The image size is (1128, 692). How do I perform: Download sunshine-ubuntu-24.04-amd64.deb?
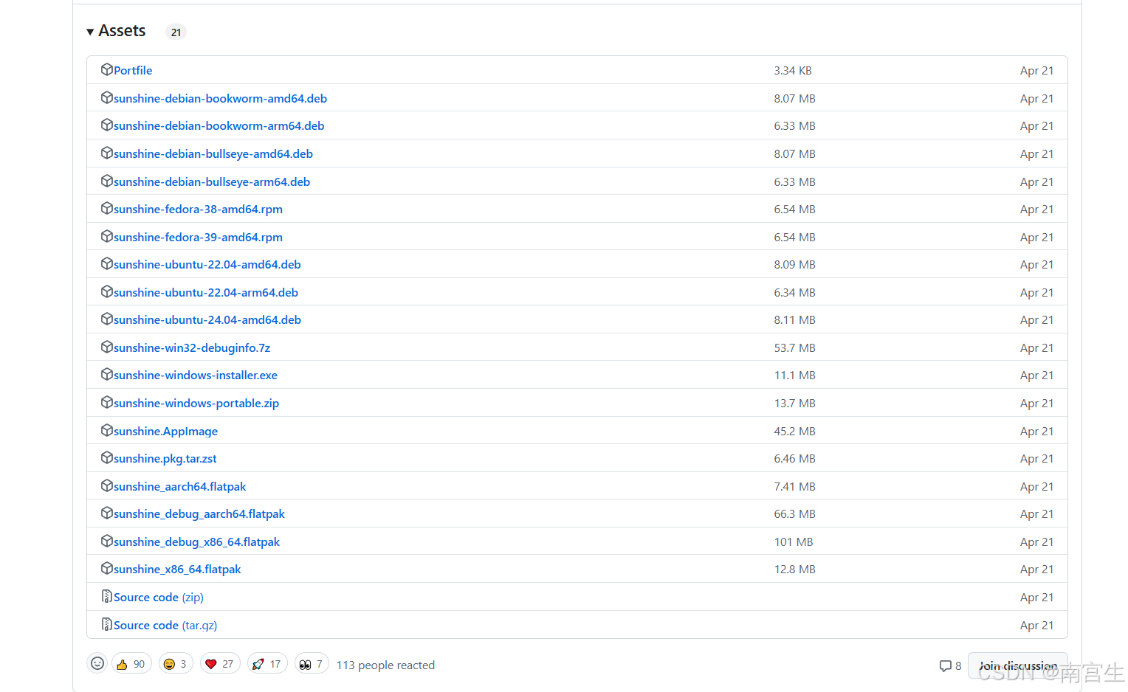[x=207, y=319]
